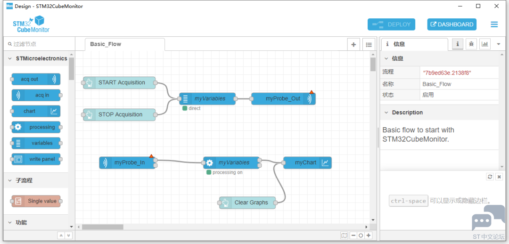The width and height of the screenshot is (509, 244).
Task: Click output port of START Acquisition node
Action: 156,83
